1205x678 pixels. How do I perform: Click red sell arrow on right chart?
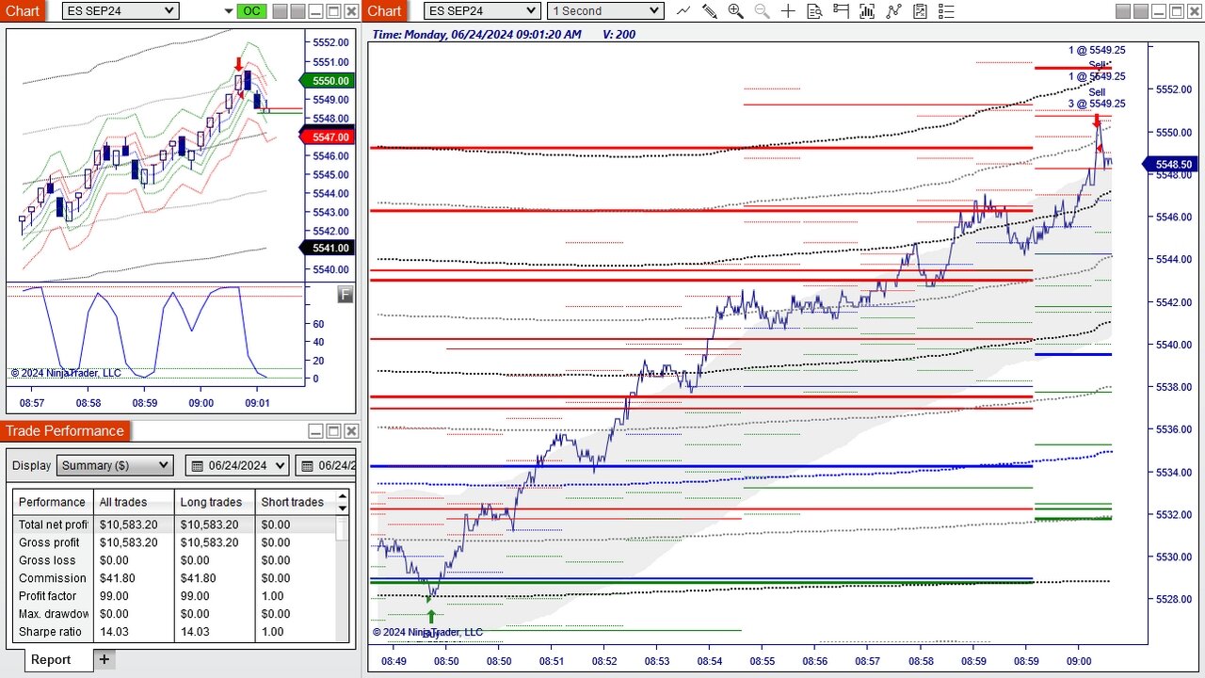(x=1096, y=121)
